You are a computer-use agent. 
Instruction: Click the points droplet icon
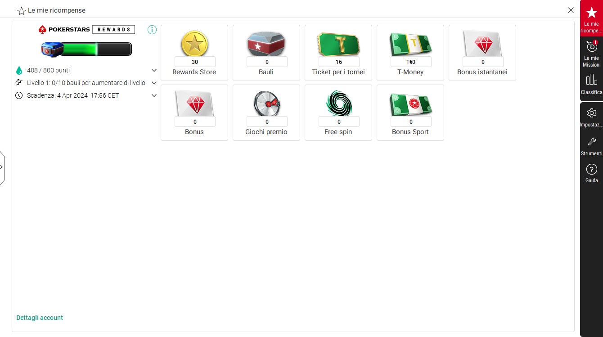point(19,71)
